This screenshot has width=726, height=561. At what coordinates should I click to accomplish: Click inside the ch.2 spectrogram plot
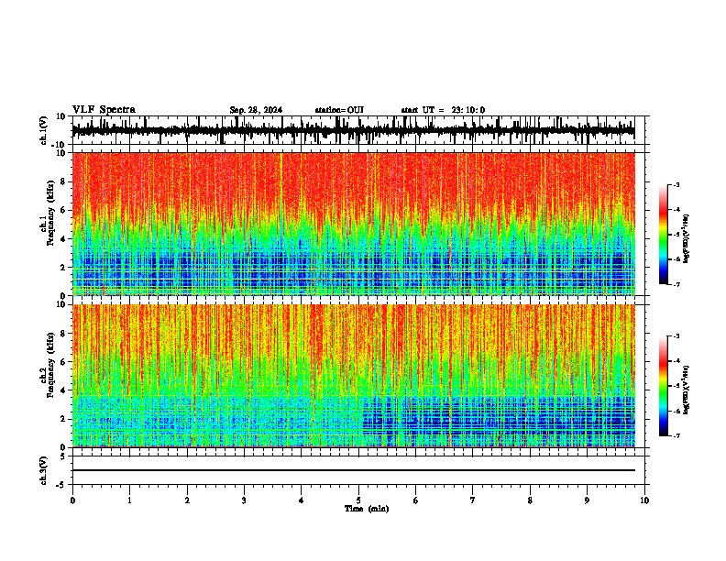click(353, 376)
